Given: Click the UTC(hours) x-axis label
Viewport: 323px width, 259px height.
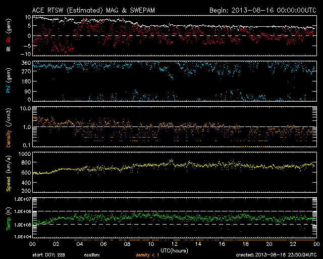Looking at the screenshot, I should coord(174,249).
